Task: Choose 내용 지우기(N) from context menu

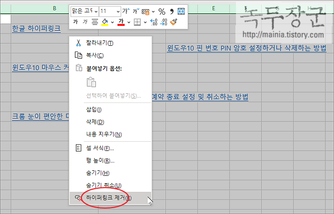Action: 110,134
